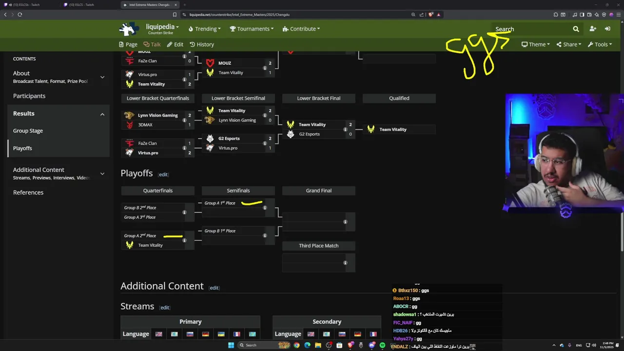This screenshot has height=351, width=624.
Task: Click the Ukrainian flag in Primary streams
Action: 221,334
